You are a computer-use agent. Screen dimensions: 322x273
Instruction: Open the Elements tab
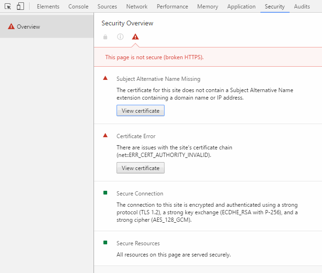point(48,7)
